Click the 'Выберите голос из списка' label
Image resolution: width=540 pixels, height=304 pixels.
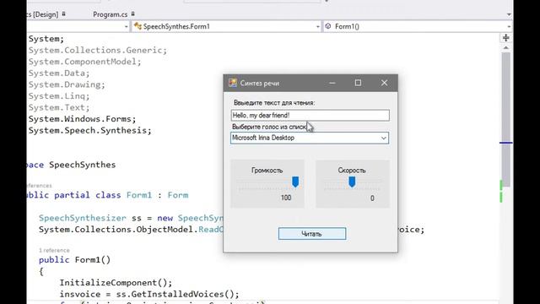[269, 127]
